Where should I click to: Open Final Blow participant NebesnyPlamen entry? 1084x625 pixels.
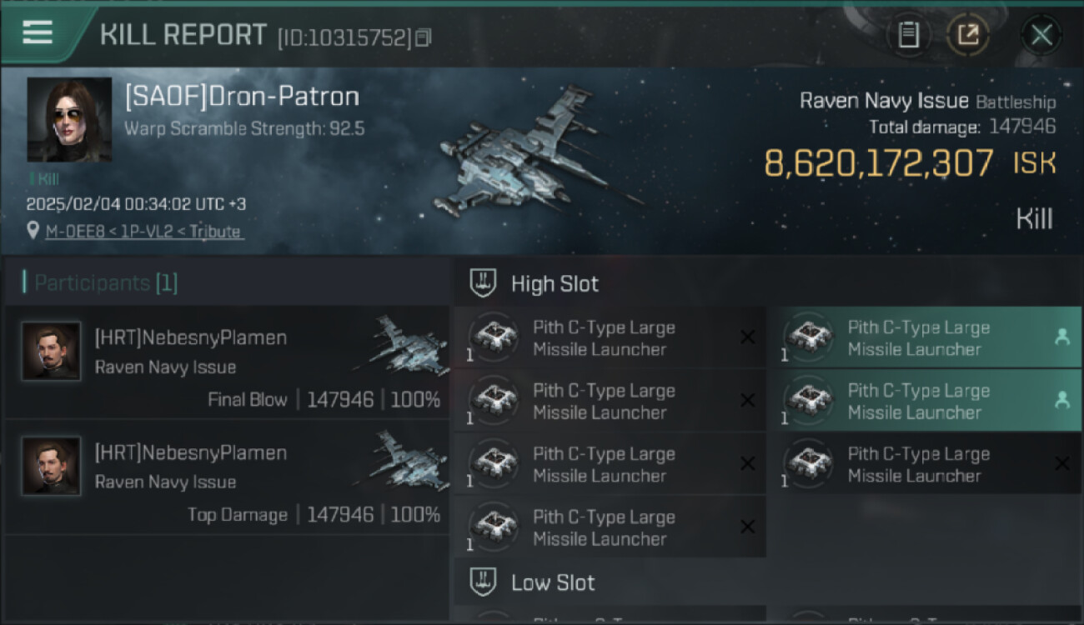pyautogui.click(x=227, y=367)
